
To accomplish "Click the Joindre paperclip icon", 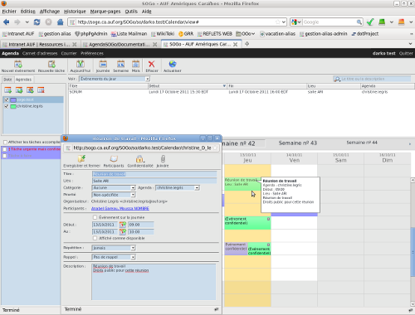I will pyautogui.click(x=163, y=159).
